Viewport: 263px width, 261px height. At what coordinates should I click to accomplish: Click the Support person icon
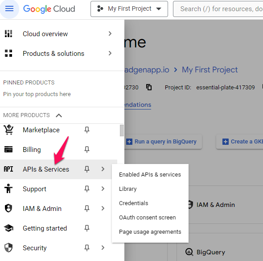(x=8, y=189)
